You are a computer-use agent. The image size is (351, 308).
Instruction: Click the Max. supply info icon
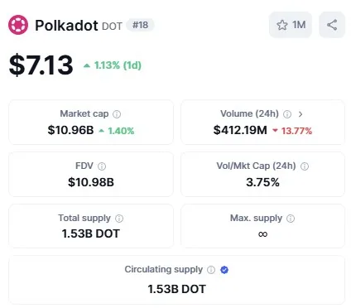(291, 219)
